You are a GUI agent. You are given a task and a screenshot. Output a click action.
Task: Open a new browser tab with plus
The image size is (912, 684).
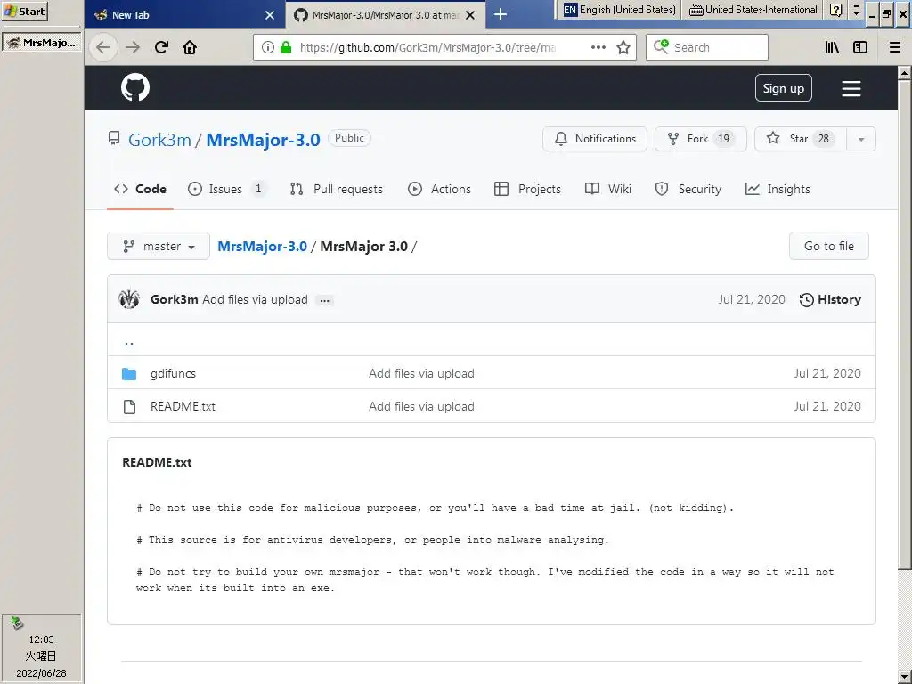click(501, 14)
